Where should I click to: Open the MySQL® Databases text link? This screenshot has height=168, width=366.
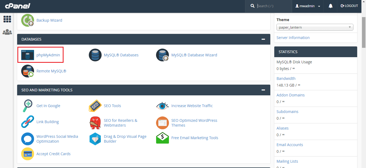tap(121, 55)
